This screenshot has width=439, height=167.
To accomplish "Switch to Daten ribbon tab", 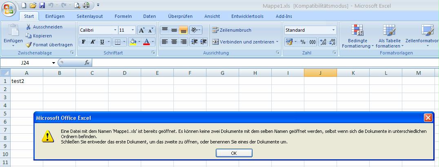I will (x=149, y=16).
